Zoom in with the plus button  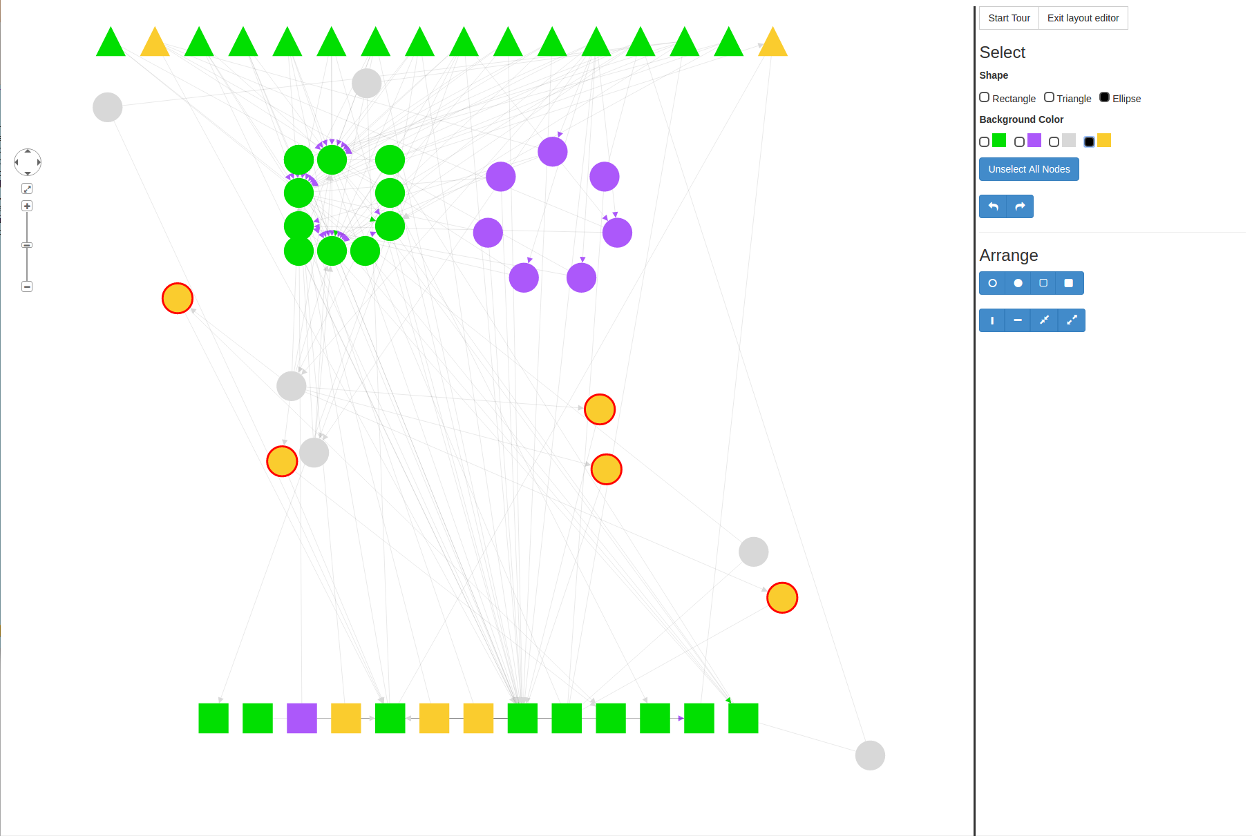point(27,206)
